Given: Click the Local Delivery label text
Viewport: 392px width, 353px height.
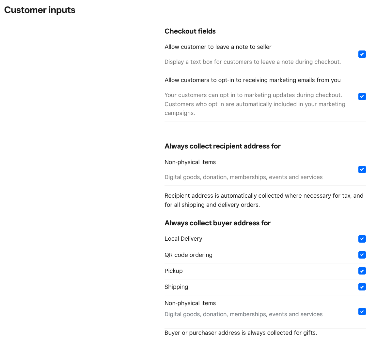Looking at the screenshot, I should tap(183, 239).
